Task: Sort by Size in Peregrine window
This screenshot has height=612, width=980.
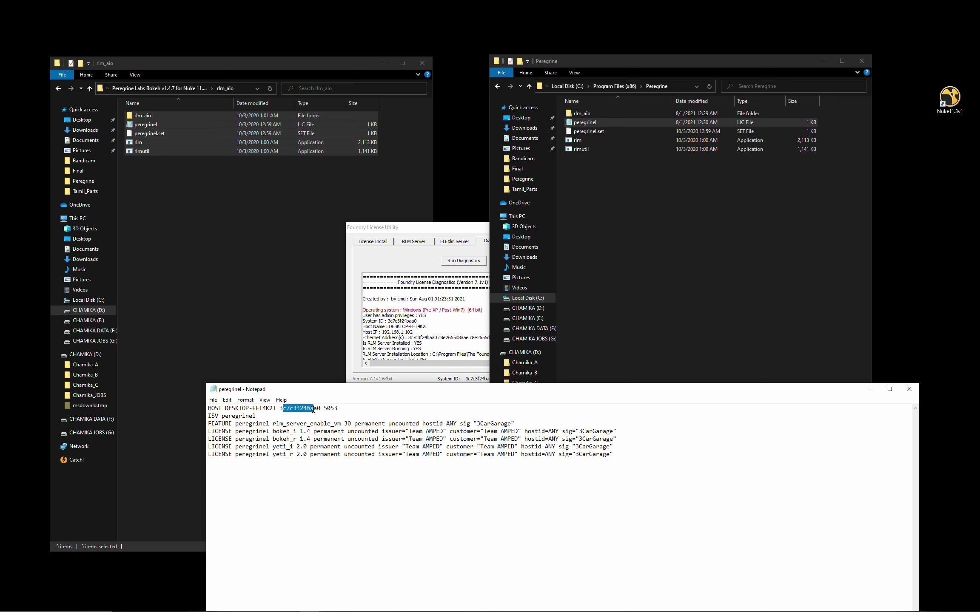Action: click(x=802, y=101)
